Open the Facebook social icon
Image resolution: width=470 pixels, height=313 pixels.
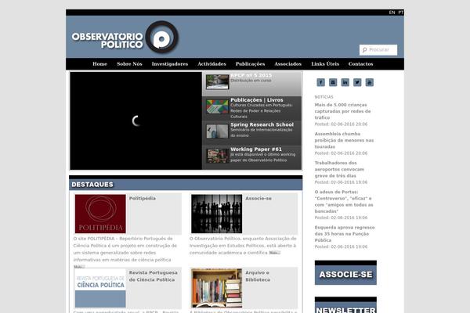320,82
